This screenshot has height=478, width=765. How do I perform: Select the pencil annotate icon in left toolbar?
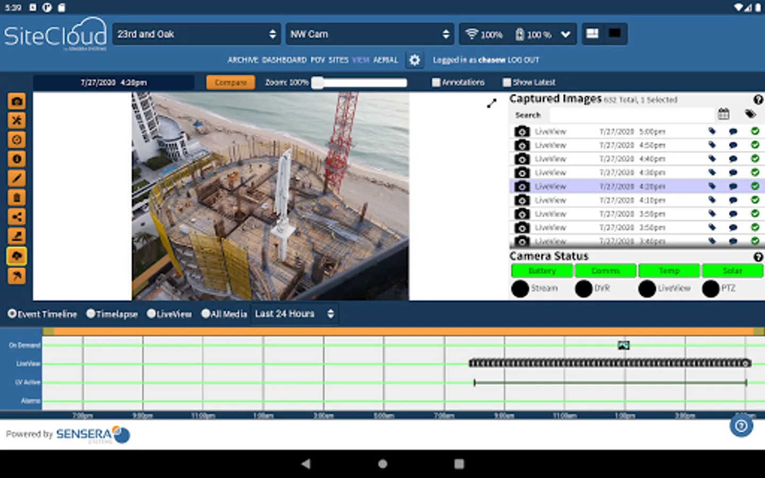tap(16, 178)
